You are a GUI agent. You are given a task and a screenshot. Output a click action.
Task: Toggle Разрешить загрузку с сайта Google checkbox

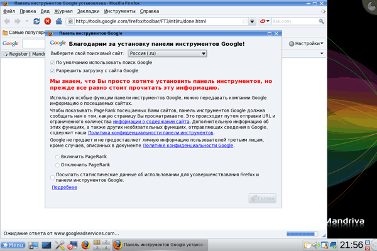[52, 71]
